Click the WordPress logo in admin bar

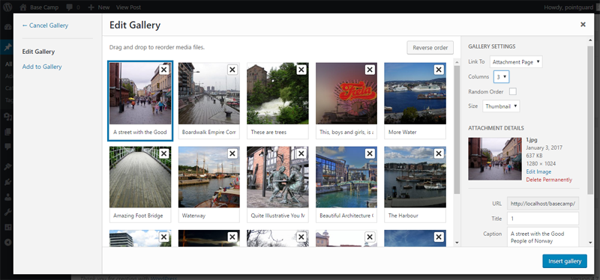pyautogui.click(x=7, y=7)
